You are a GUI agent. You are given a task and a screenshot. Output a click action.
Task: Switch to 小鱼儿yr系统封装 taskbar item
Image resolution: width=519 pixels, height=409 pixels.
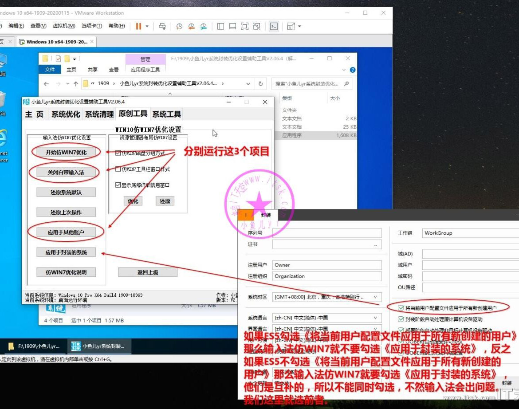98,346
